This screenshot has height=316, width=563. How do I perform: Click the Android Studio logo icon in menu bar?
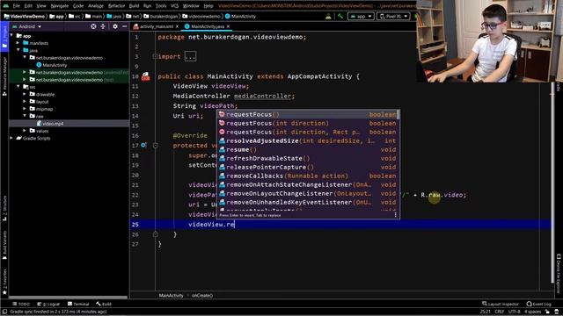pos(6,6)
